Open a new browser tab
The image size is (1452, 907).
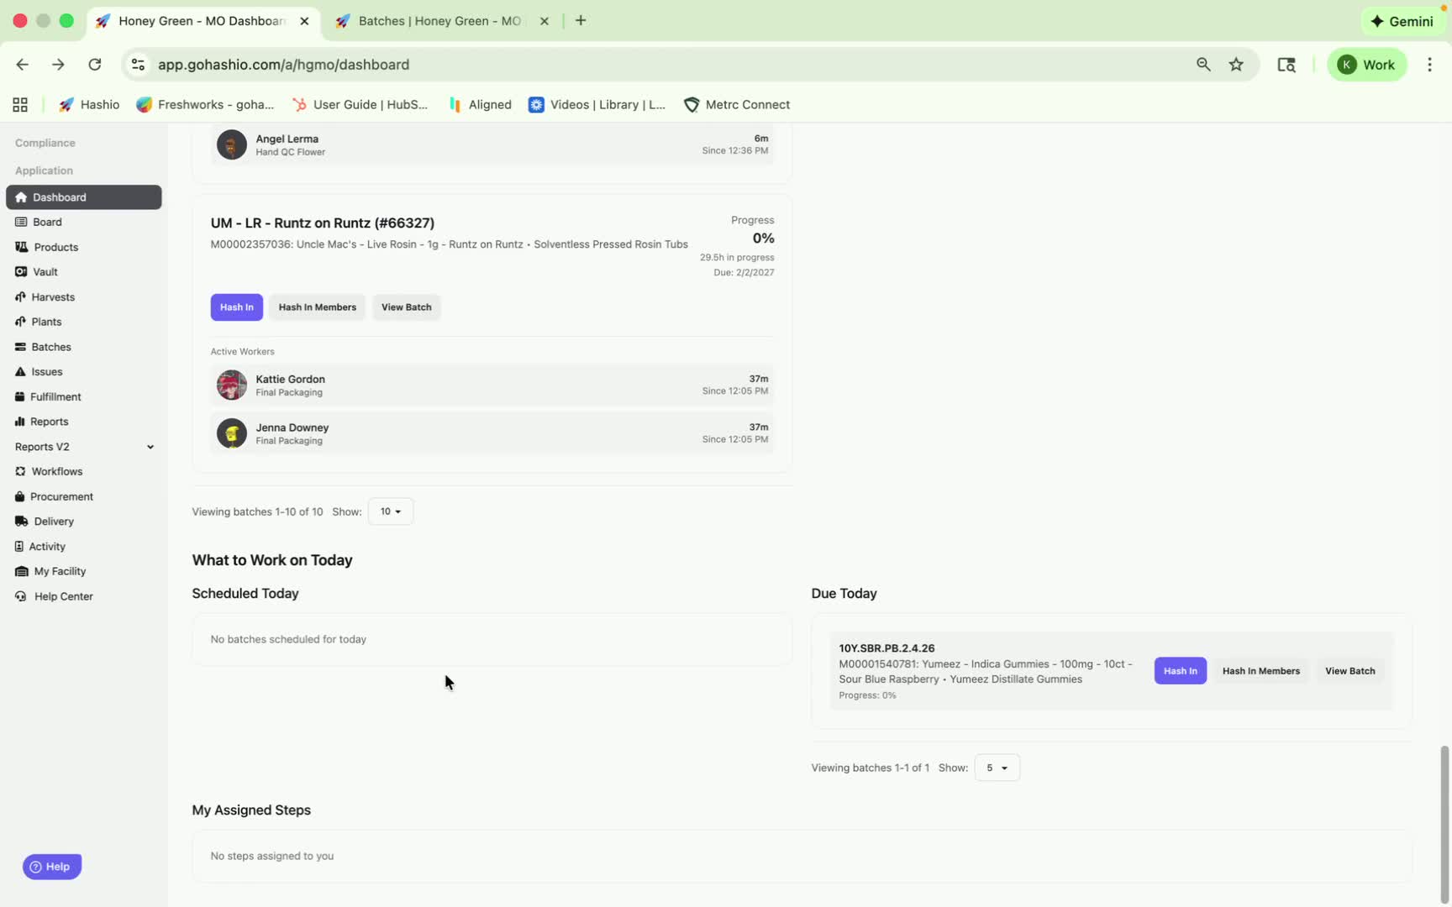[x=581, y=21]
